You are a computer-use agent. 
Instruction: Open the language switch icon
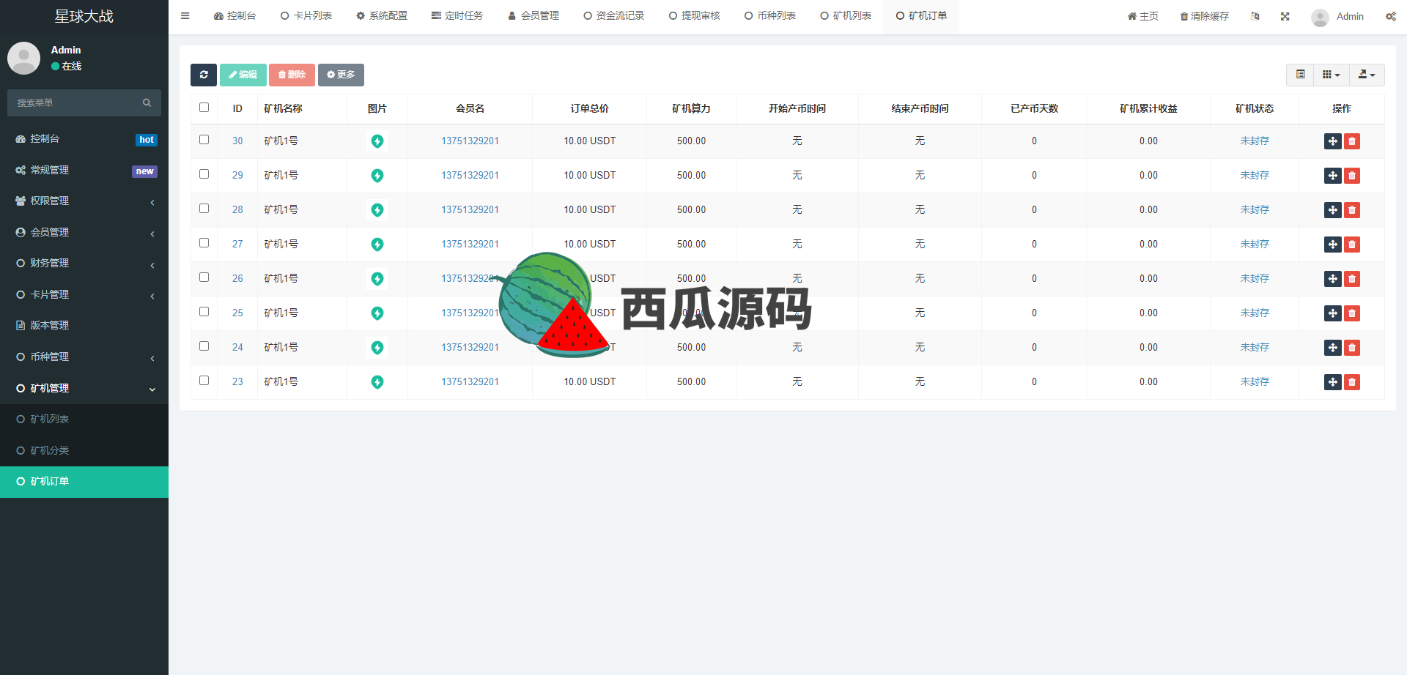pyautogui.click(x=1255, y=16)
